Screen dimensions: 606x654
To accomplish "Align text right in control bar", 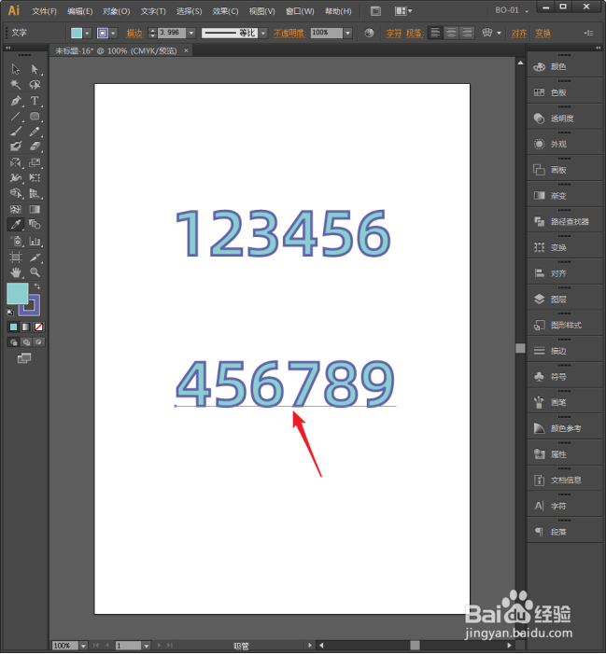I will click(467, 33).
